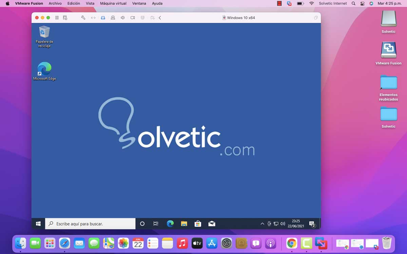
Task: Open the VMware Fusion menu
Action: tap(29, 3)
